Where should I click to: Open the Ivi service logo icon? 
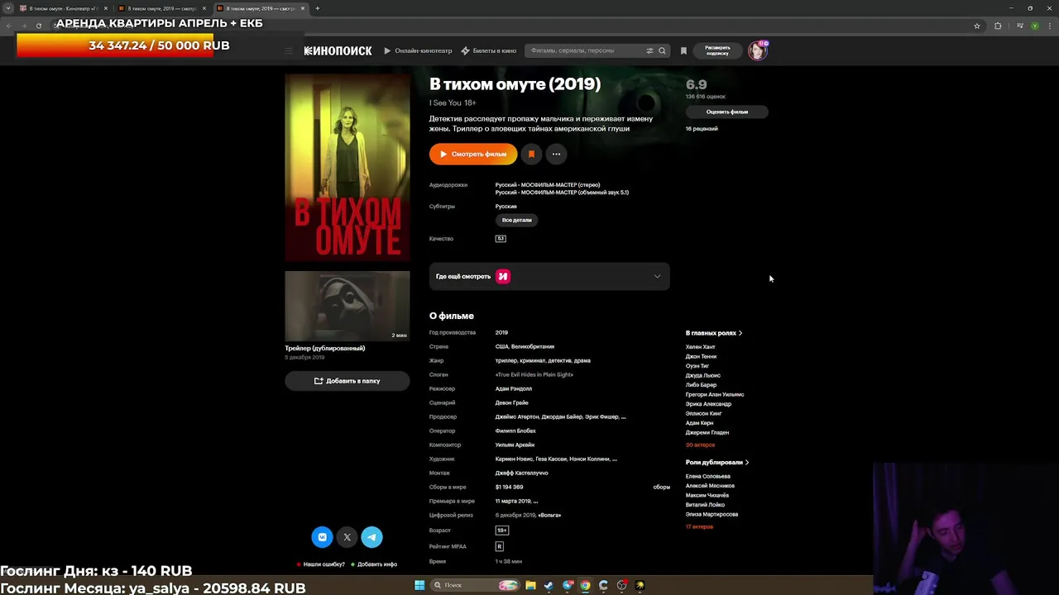click(x=503, y=276)
